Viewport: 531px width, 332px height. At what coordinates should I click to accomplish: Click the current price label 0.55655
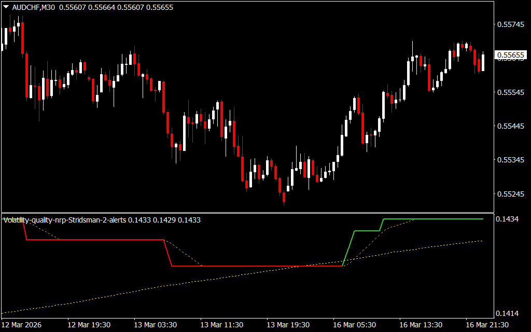coord(510,55)
